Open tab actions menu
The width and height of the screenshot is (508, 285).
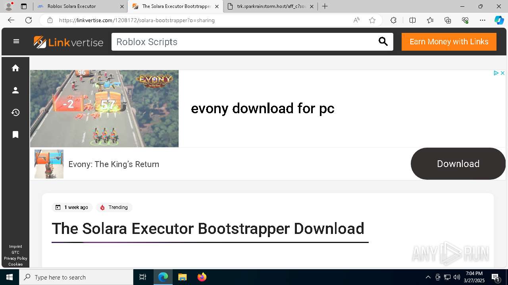click(24, 6)
